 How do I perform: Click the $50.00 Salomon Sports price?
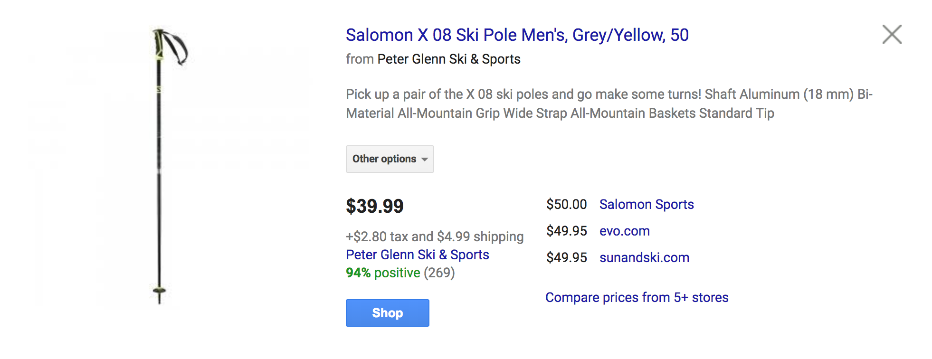coord(566,205)
